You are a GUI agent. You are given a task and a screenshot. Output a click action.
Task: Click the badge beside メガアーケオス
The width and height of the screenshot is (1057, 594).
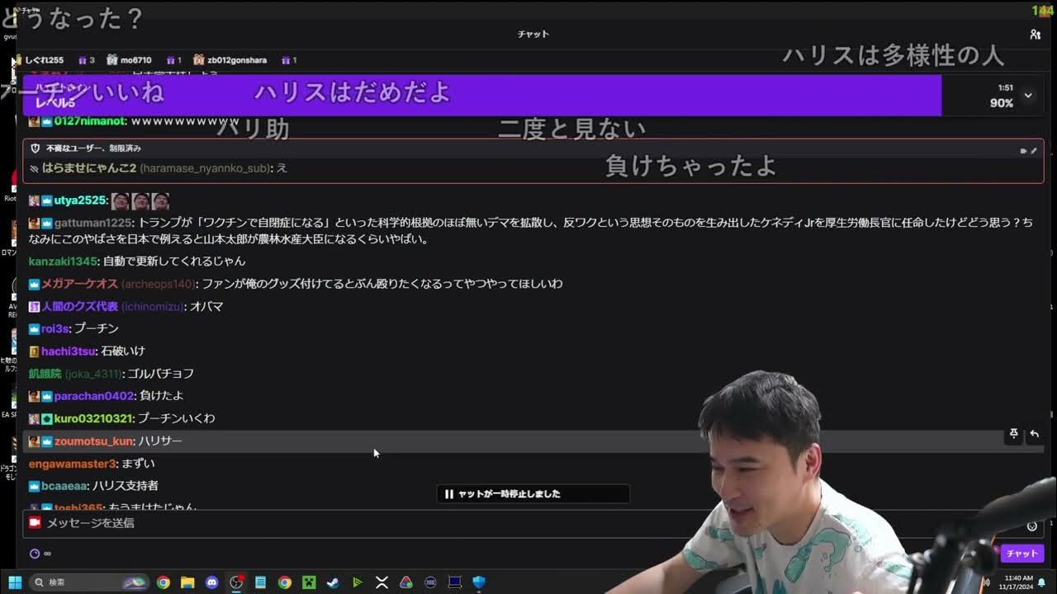click(x=34, y=284)
